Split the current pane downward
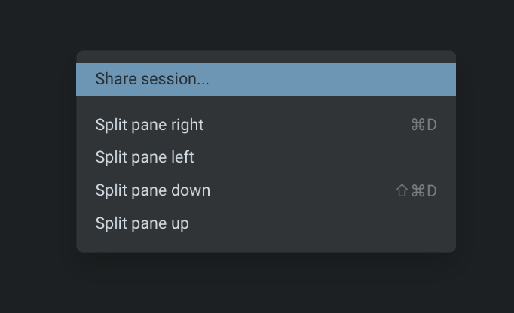The height and width of the screenshot is (313, 514). click(x=153, y=190)
